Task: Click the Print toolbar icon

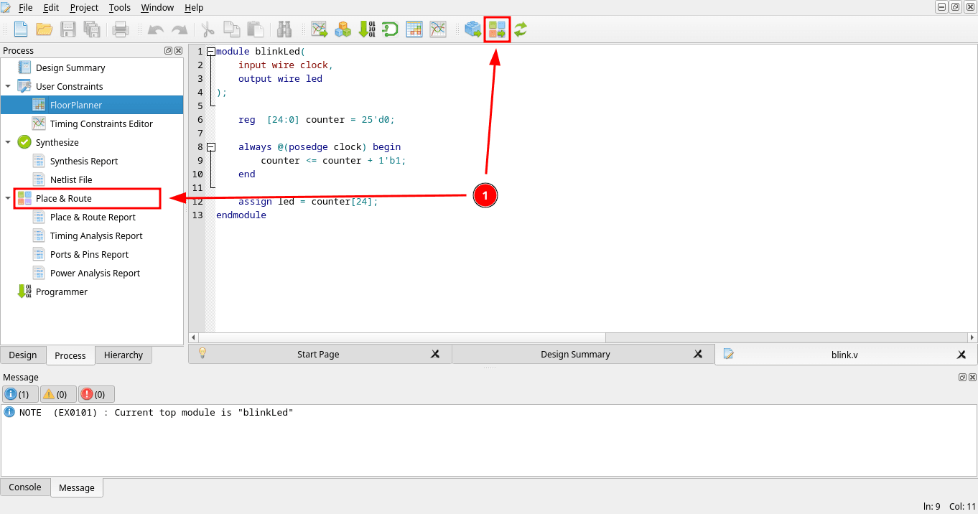Action: coord(121,29)
